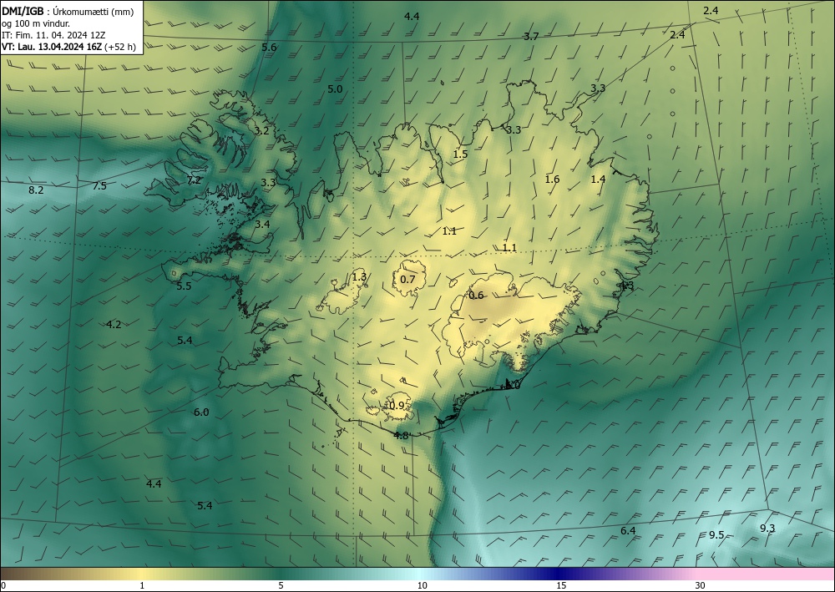
Task: Click the 3.7 value label
Action: (x=531, y=37)
